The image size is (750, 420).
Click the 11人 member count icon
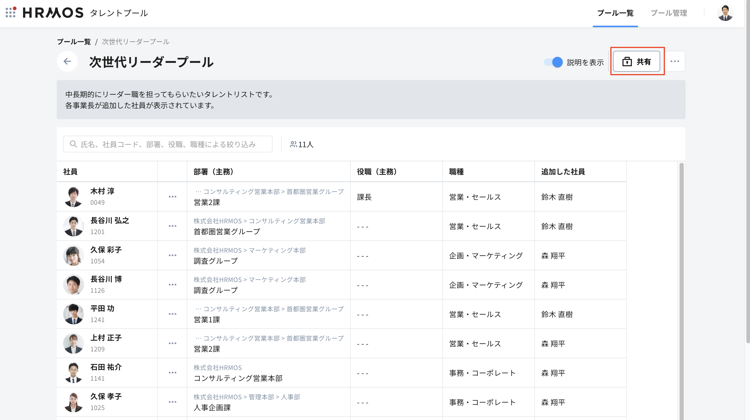(x=293, y=144)
